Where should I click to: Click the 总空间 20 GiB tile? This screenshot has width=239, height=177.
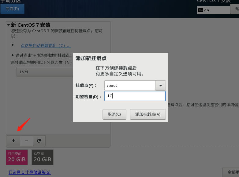click(x=43, y=157)
